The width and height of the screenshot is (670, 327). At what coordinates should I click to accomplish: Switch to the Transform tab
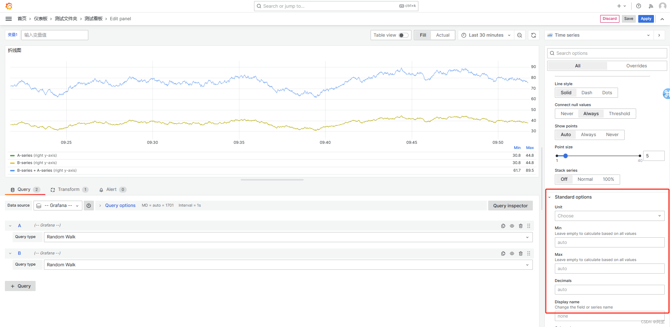pyautogui.click(x=69, y=190)
